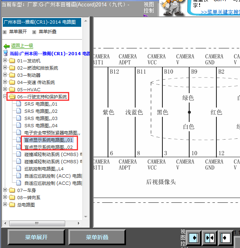Open the second 自适应巡航控制 (ACC) diagram
Screen dimensions: 240x248
(53, 183)
